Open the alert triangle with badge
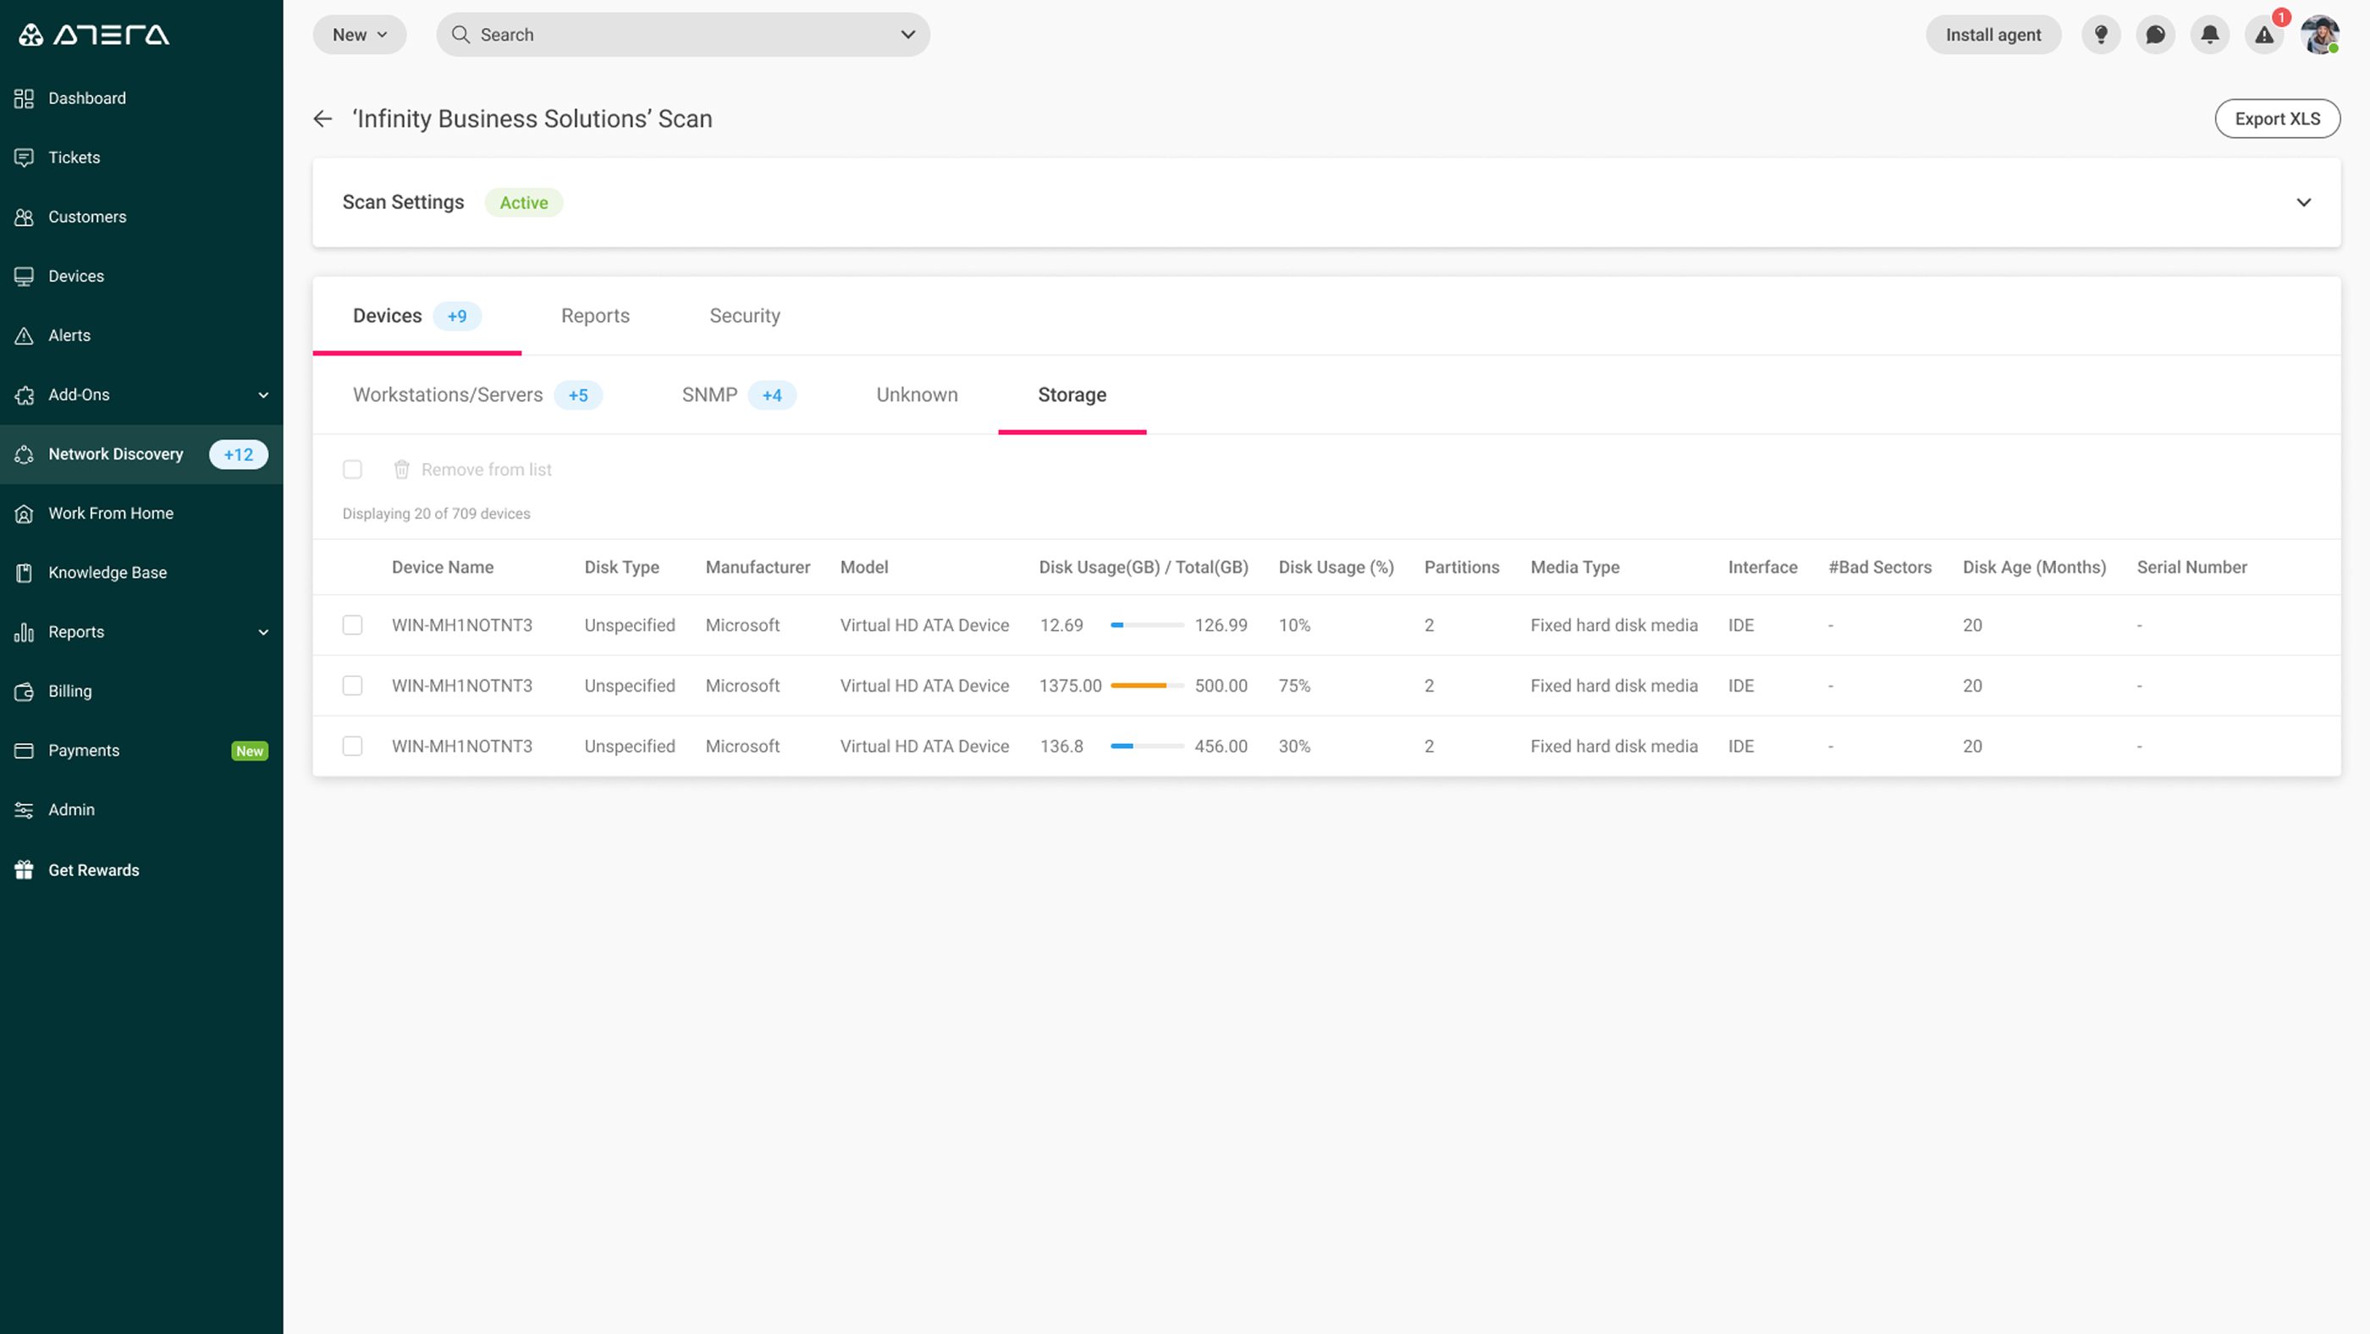The width and height of the screenshot is (2370, 1334). (x=2264, y=35)
